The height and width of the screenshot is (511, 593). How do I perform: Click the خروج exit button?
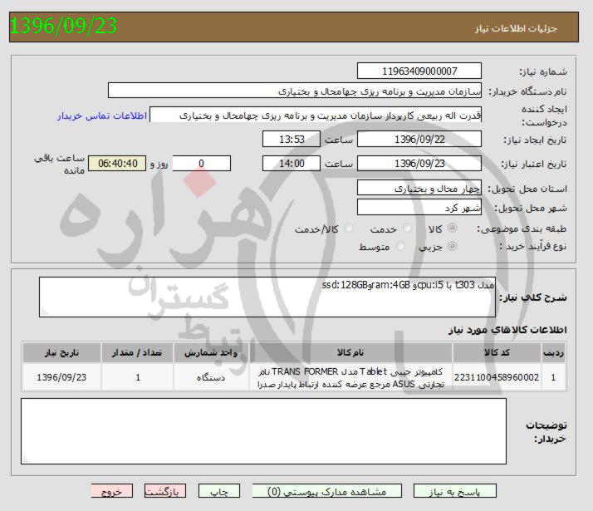click(x=112, y=491)
